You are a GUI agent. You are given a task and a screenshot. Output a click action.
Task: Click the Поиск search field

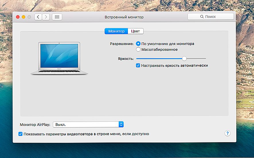coord(211,17)
